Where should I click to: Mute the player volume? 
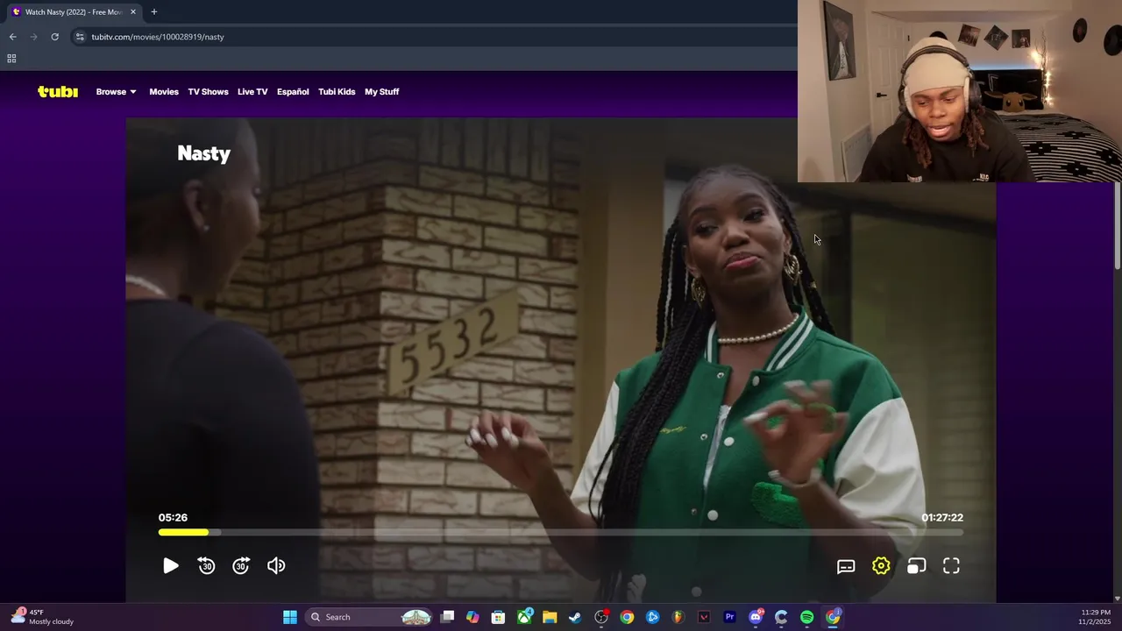point(276,566)
